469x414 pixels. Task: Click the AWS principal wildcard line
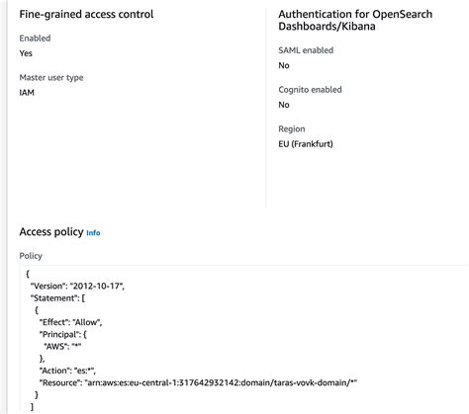62,346
